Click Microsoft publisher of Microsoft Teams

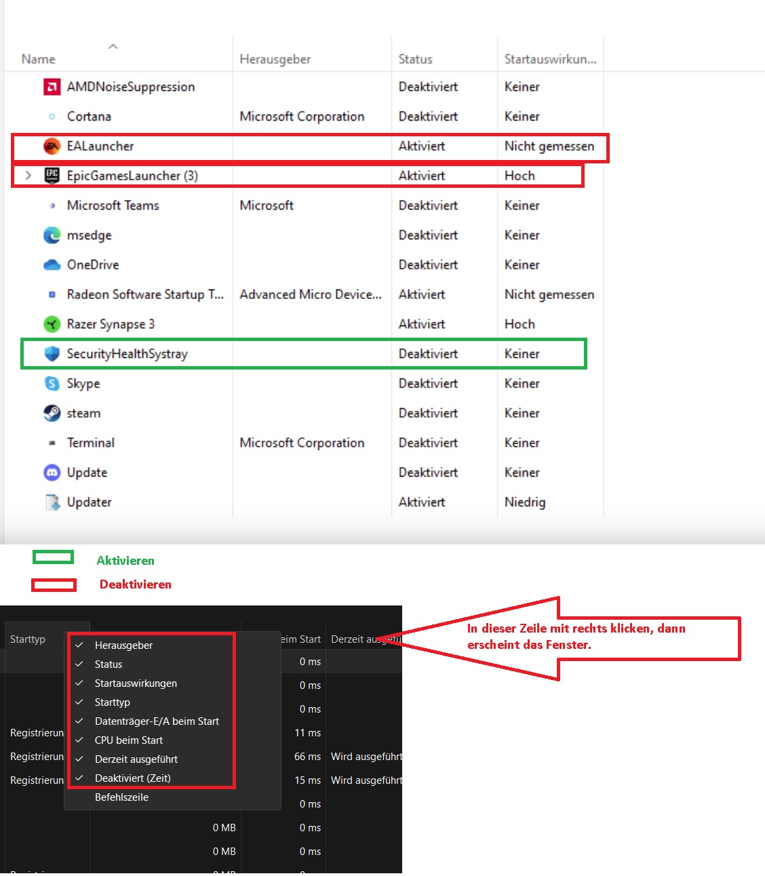[x=267, y=205]
